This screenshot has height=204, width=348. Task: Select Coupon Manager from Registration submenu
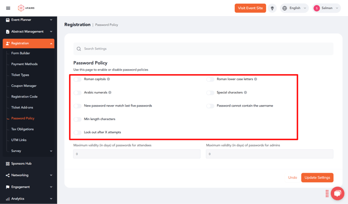(x=24, y=86)
